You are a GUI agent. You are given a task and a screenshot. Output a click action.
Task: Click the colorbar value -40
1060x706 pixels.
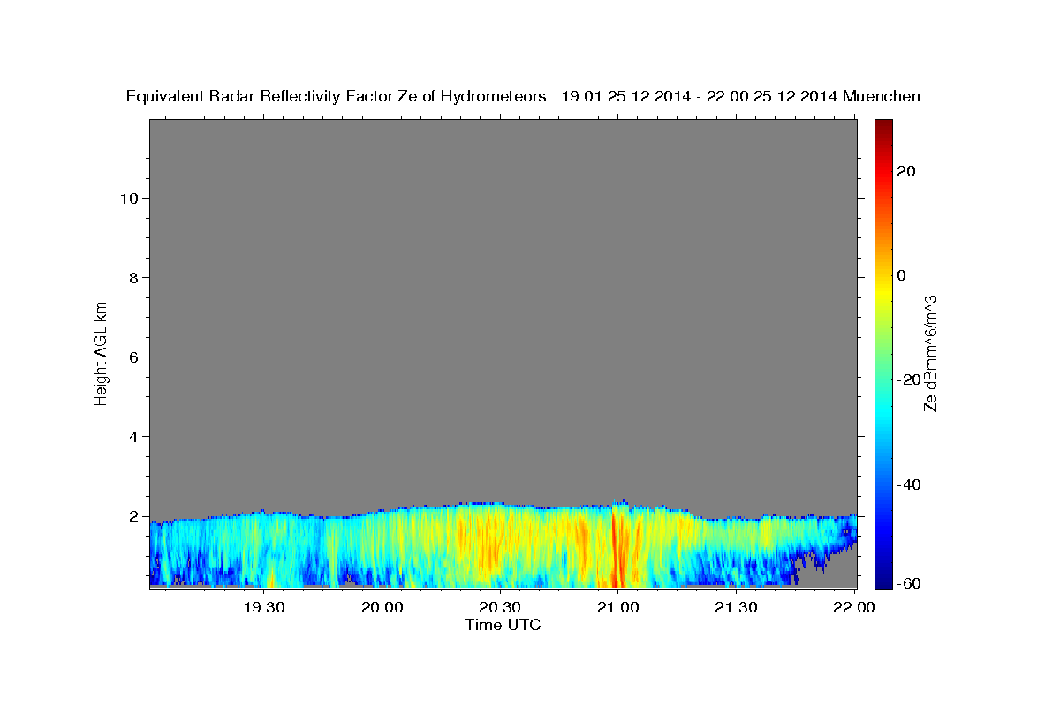[x=909, y=484]
